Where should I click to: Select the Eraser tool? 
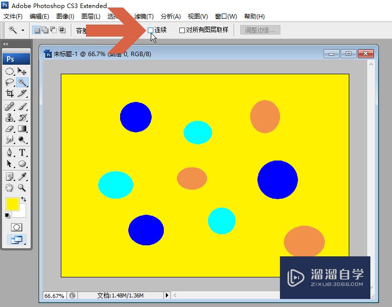point(10,128)
